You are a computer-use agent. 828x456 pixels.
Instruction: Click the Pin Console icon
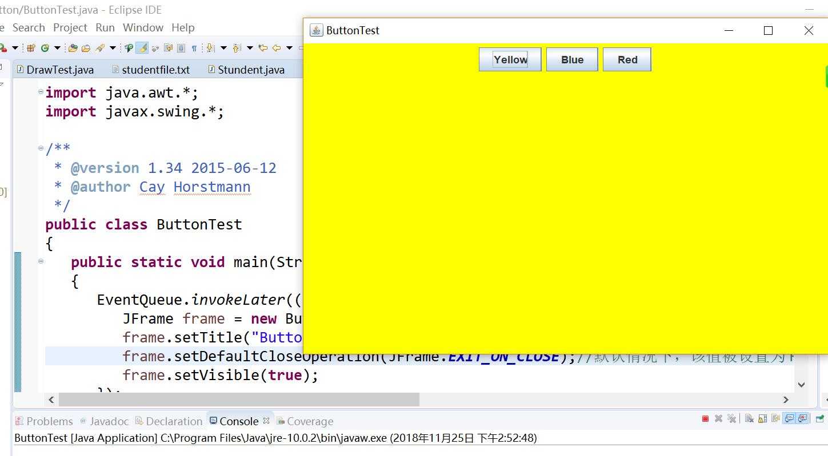820,419
